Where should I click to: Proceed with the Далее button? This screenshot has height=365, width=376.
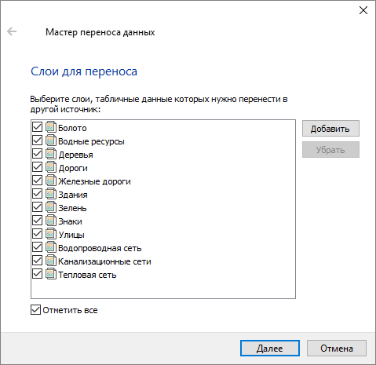(270, 349)
